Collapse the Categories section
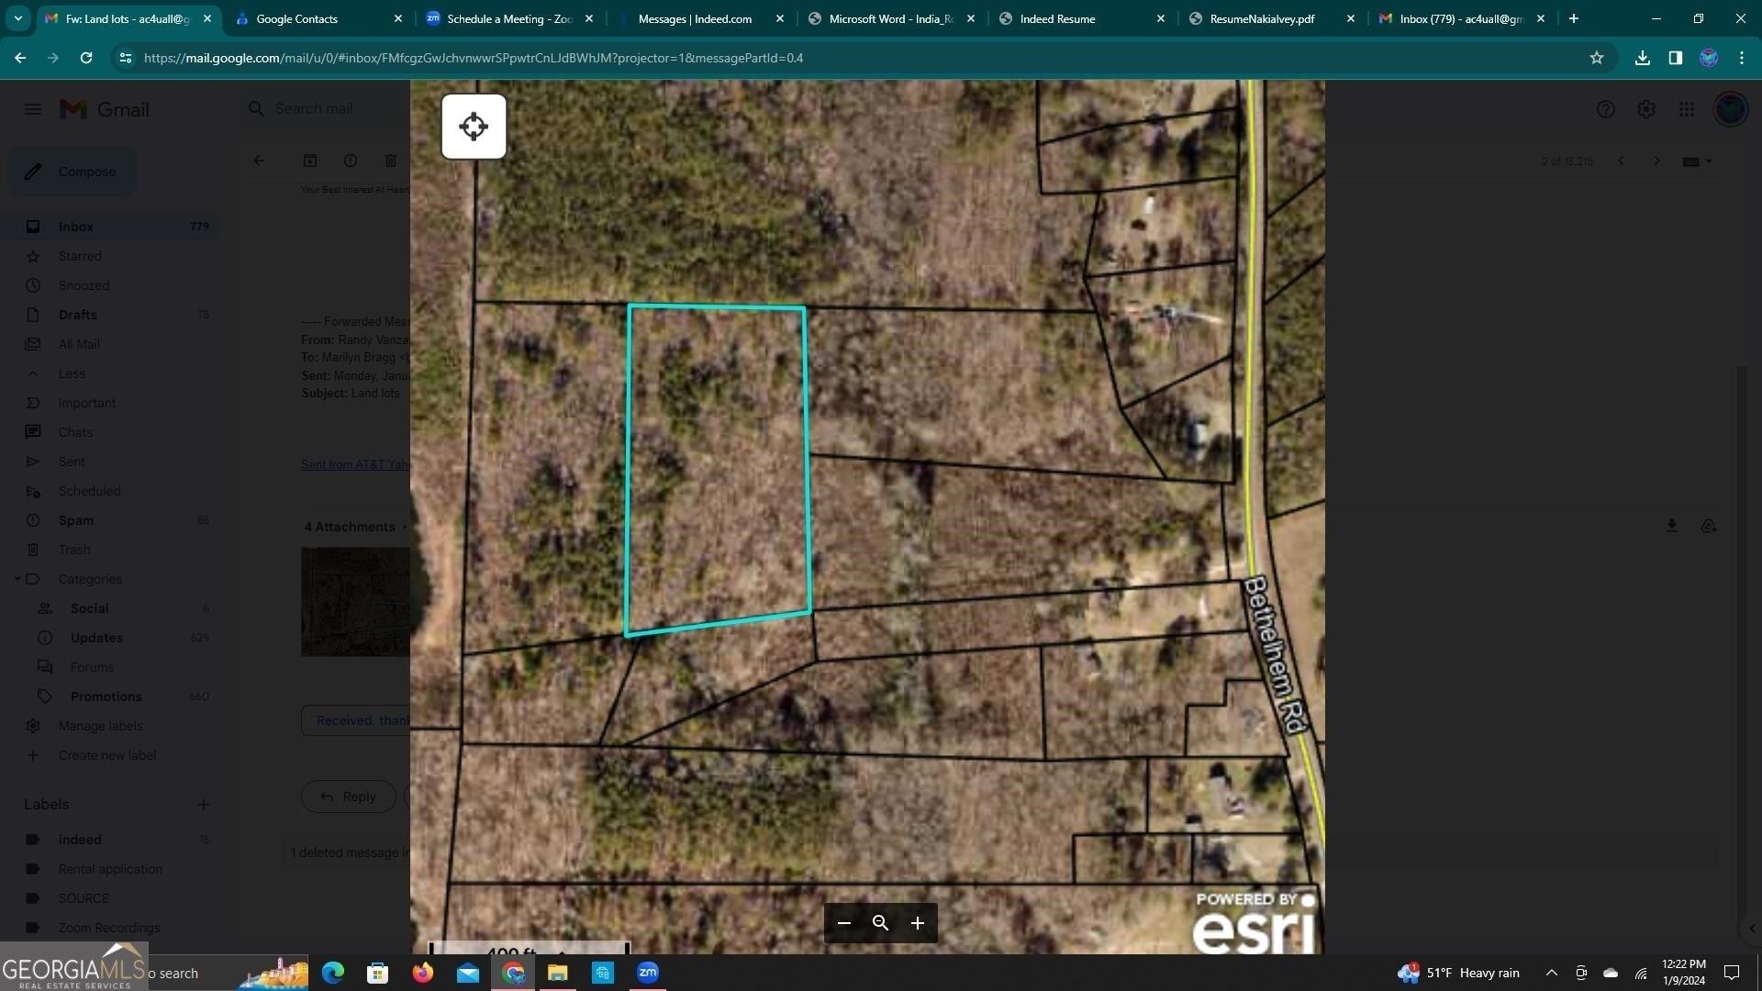1762x991 pixels. coord(17,579)
